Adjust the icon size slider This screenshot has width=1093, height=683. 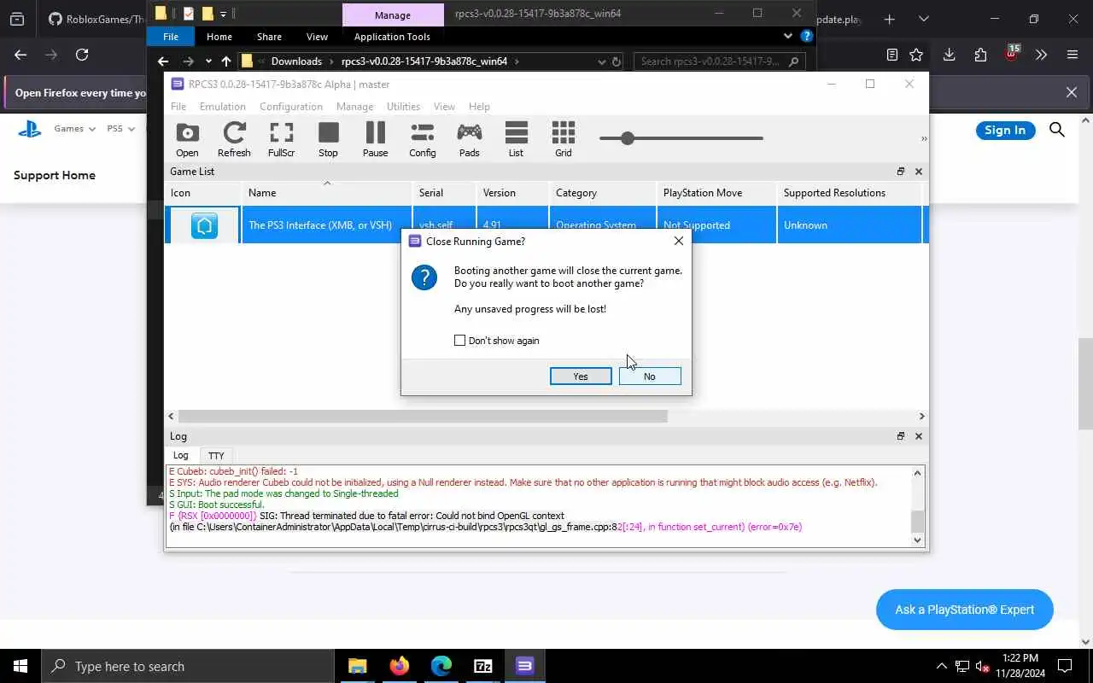(628, 138)
